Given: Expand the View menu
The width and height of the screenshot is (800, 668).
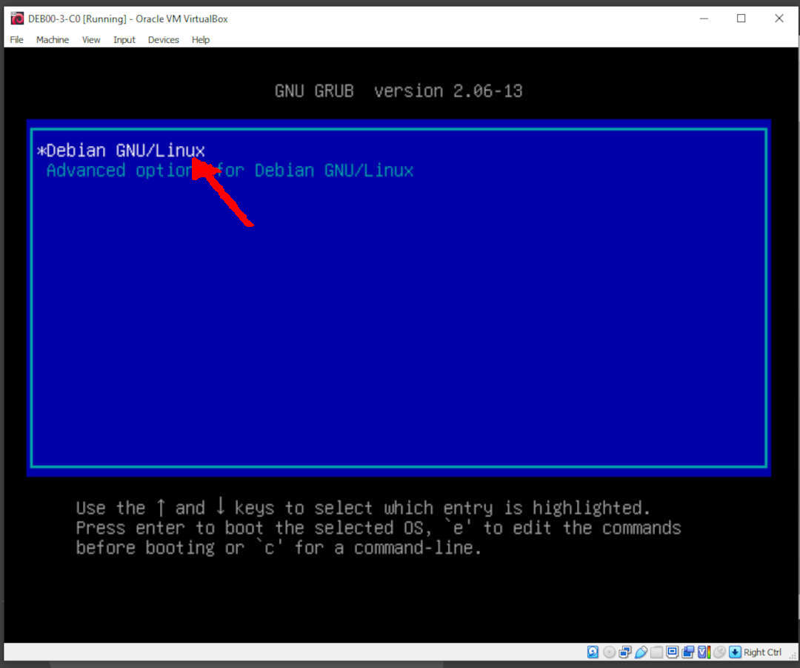Looking at the screenshot, I should [91, 40].
